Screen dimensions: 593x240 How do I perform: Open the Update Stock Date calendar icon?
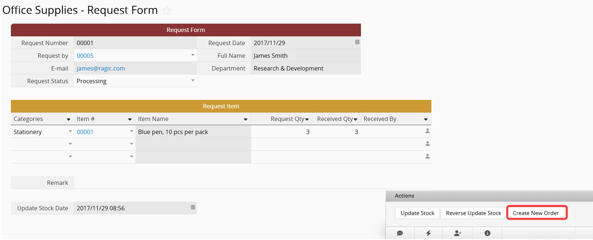pos(193,207)
